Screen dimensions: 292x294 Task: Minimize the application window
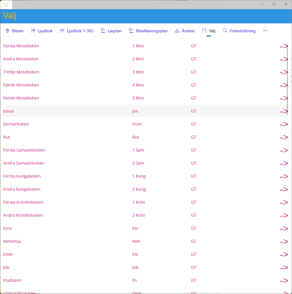[x=262, y=4]
